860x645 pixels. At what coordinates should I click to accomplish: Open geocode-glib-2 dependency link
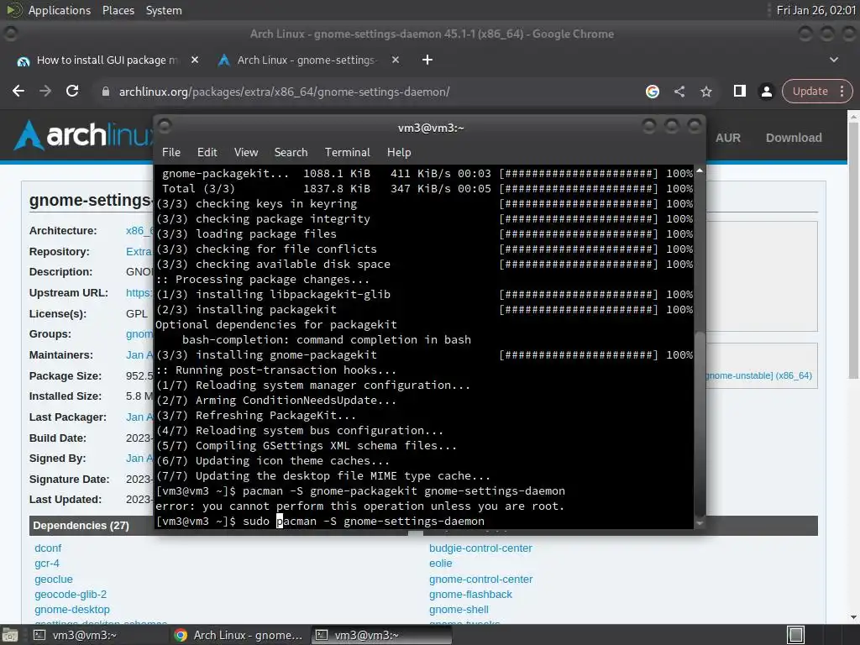(x=71, y=594)
